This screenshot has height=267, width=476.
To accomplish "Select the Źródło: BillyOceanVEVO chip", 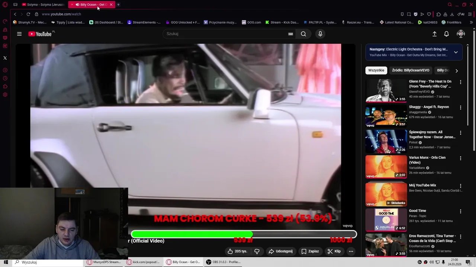I will [411, 70].
